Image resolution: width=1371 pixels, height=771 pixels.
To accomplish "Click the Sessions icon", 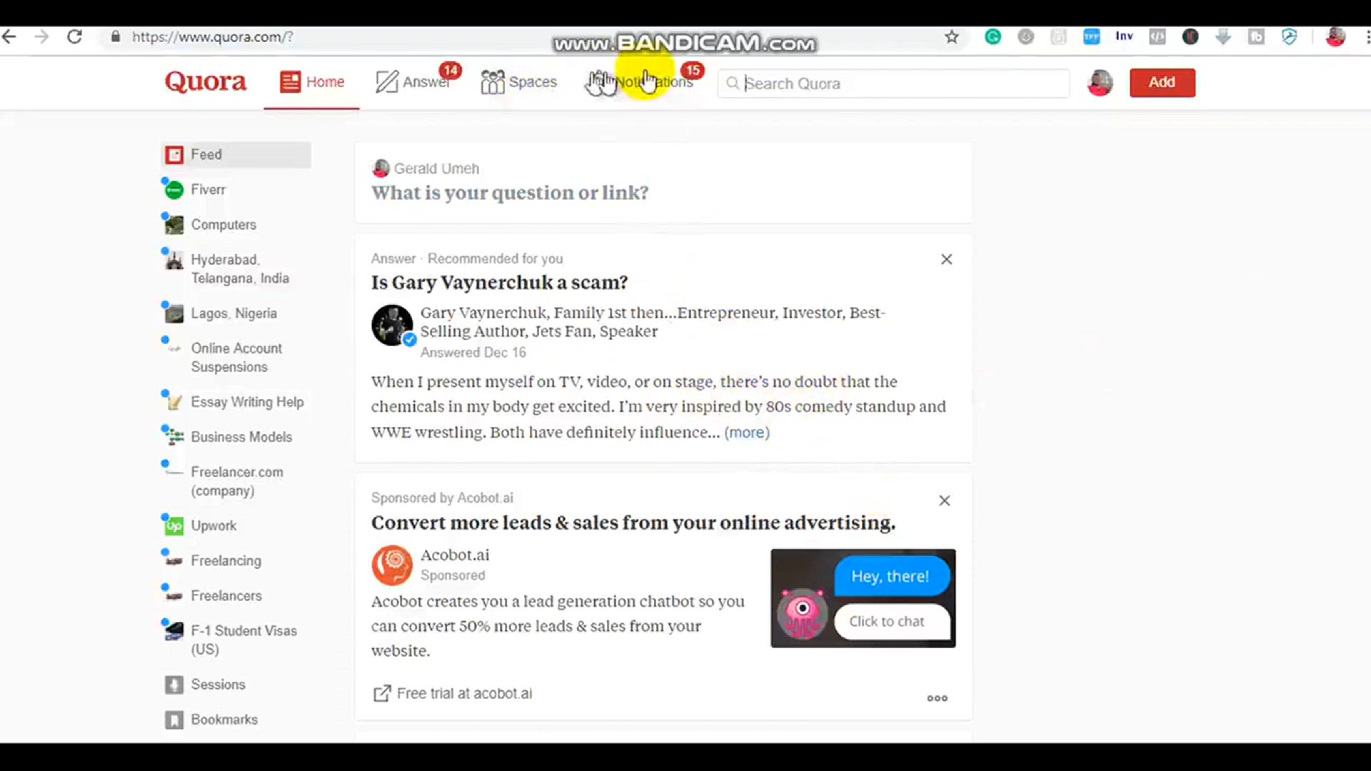I will 174,685.
